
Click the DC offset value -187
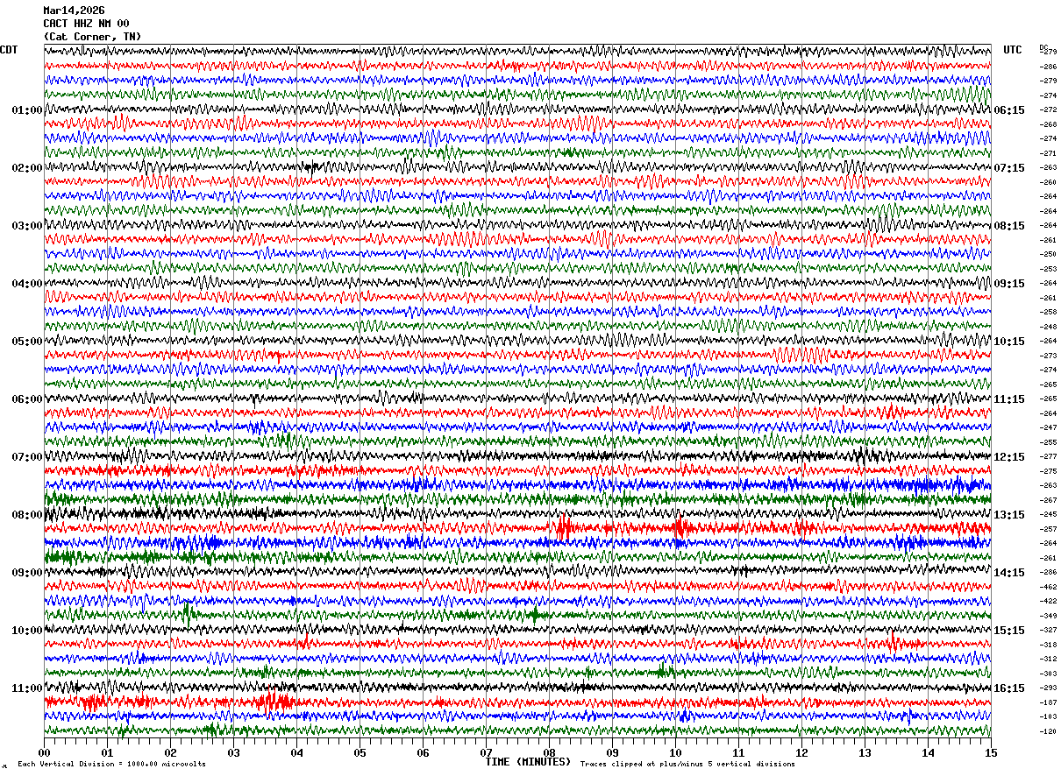coord(1048,702)
